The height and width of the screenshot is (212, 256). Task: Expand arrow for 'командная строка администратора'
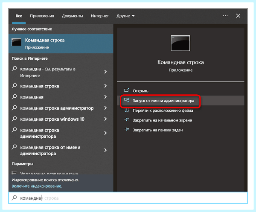[105, 133]
